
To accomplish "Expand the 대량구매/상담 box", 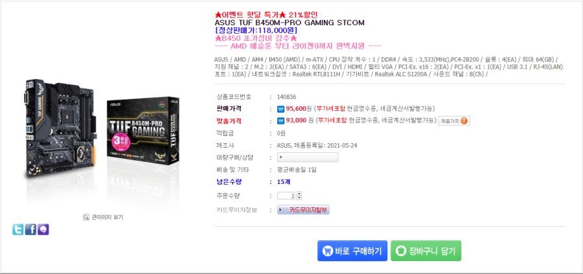I will (308, 157).
